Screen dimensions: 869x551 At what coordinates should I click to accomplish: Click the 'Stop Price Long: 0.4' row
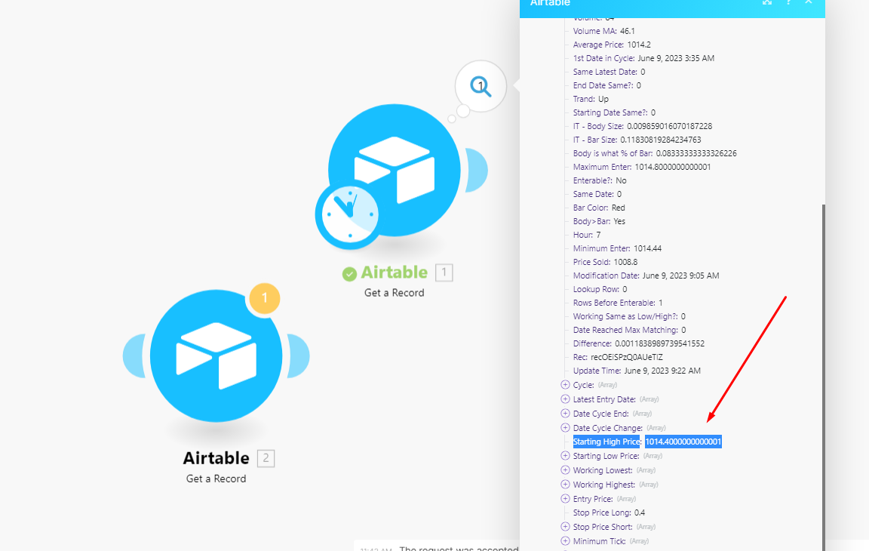(609, 513)
